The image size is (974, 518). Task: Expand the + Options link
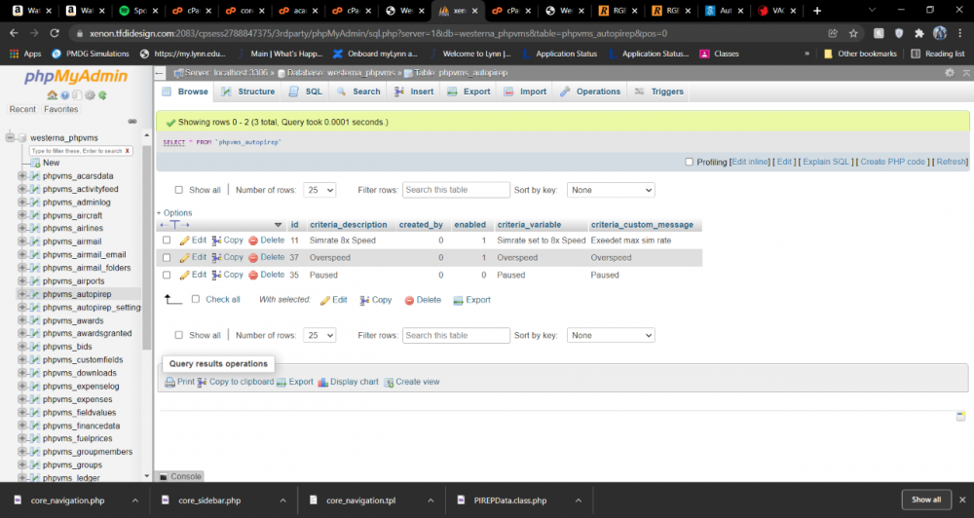pos(174,212)
